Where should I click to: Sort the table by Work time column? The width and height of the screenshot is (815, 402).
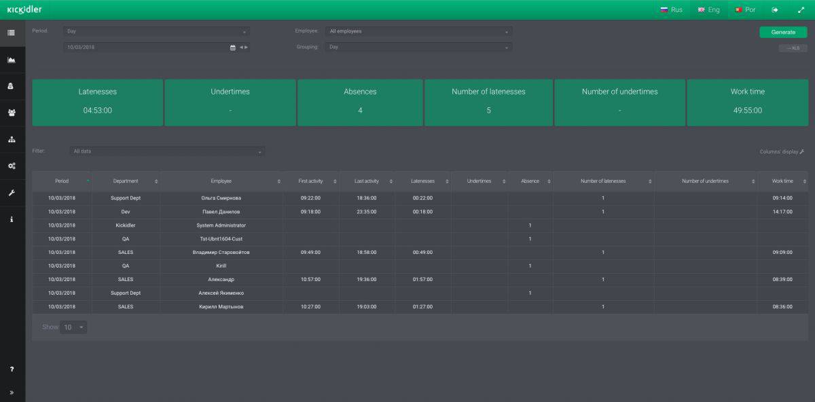coord(804,181)
